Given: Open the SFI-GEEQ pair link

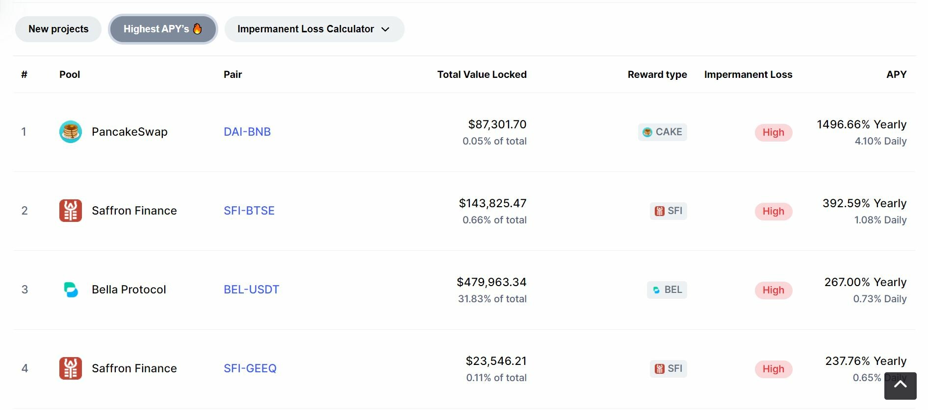Looking at the screenshot, I should 250,369.
